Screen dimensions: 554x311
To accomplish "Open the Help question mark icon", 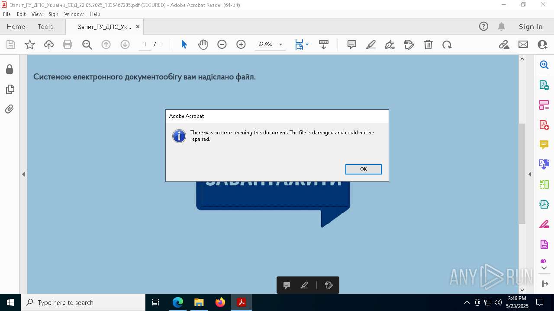I will 483,26.
